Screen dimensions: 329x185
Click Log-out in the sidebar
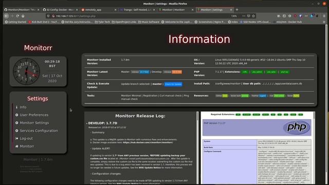click(24, 138)
